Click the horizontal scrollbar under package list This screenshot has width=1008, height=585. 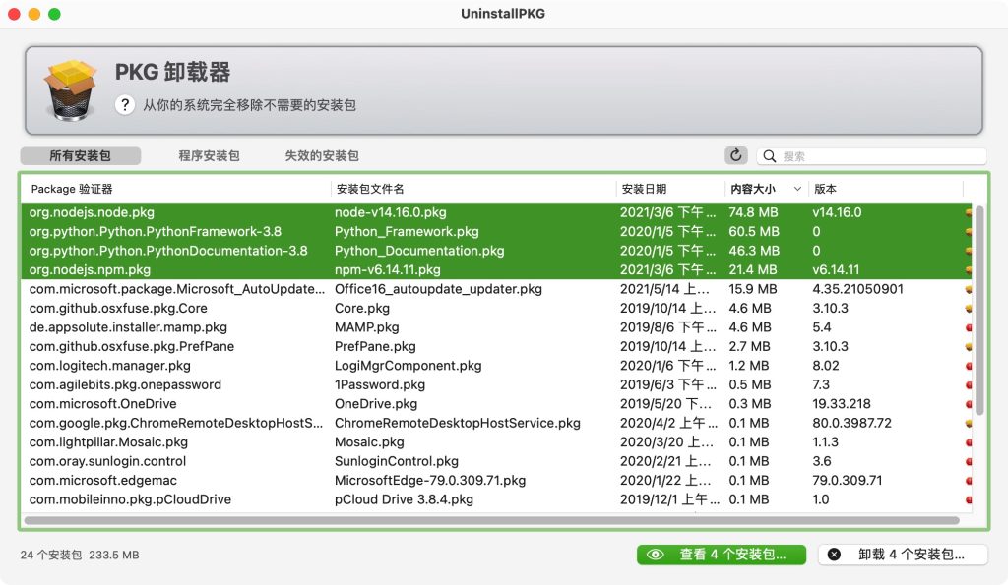(492, 521)
